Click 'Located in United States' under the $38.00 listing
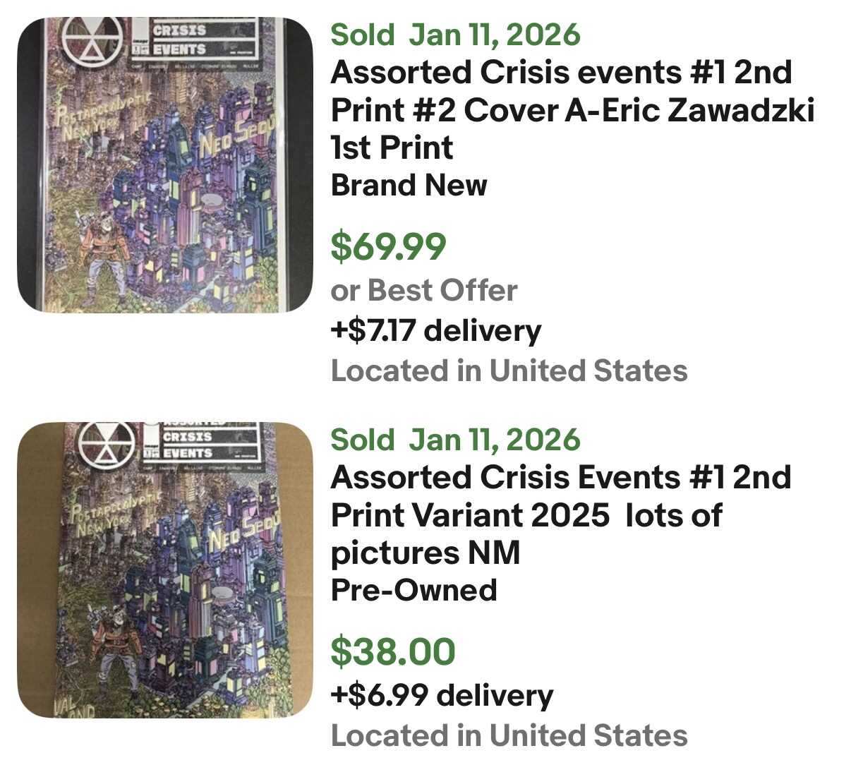Image resolution: width=851 pixels, height=777 pixels. (x=509, y=735)
